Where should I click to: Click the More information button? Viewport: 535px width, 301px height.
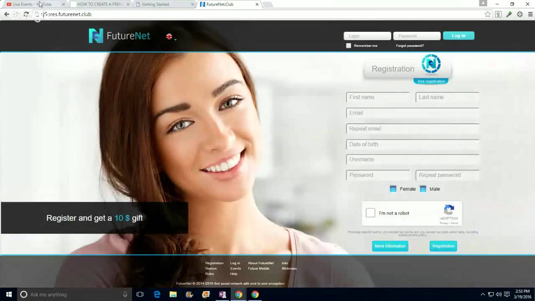pyautogui.click(x=390, y=246)
